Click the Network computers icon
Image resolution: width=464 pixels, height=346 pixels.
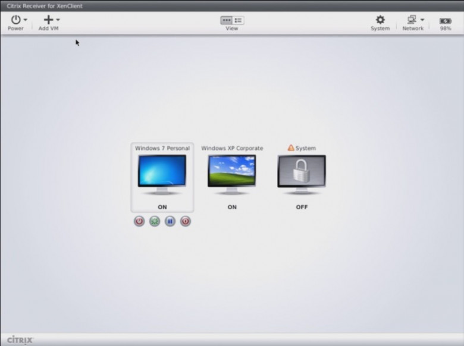point(412,20)
